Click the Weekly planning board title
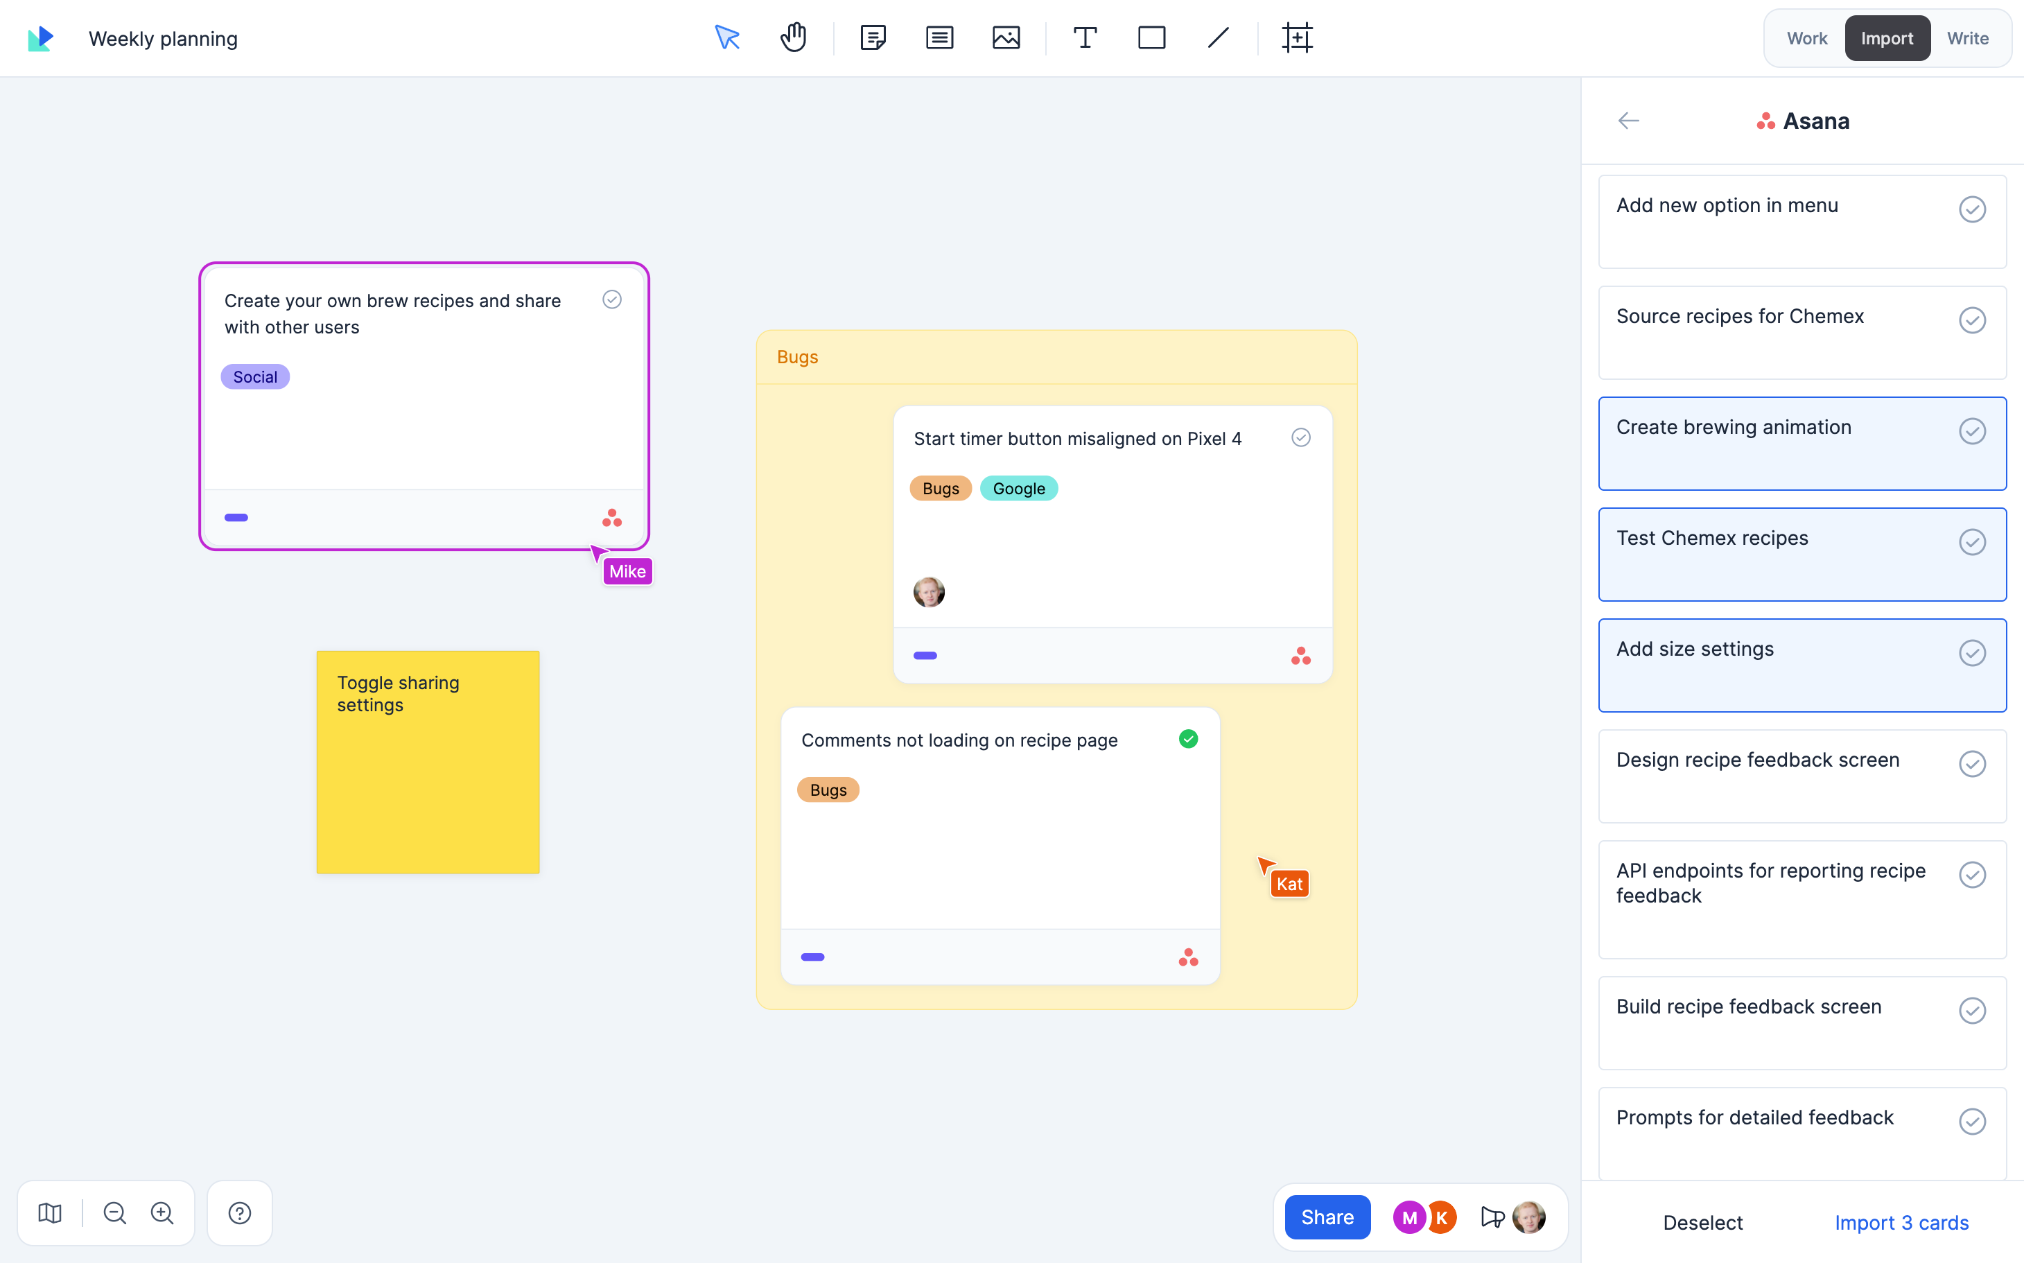Image resolution: width=2024 pixels, height=1263 pixels. tap(163, 38)
